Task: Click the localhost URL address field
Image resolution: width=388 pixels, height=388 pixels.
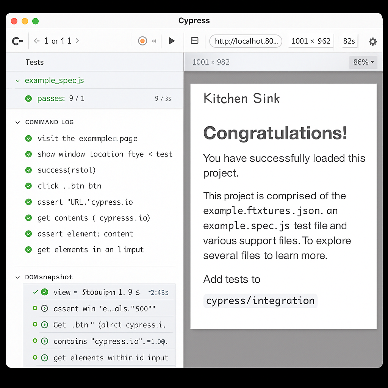Action: 246,41
